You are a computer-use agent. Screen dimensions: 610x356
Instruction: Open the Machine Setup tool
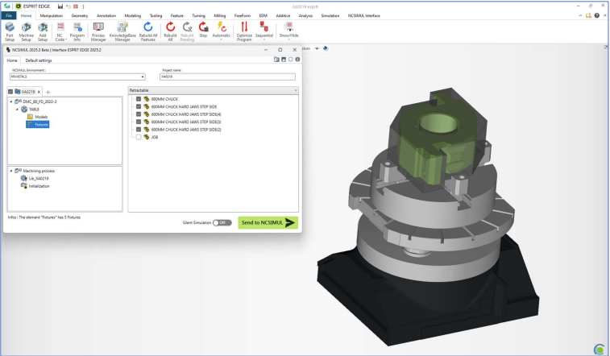tap(26, 31)
